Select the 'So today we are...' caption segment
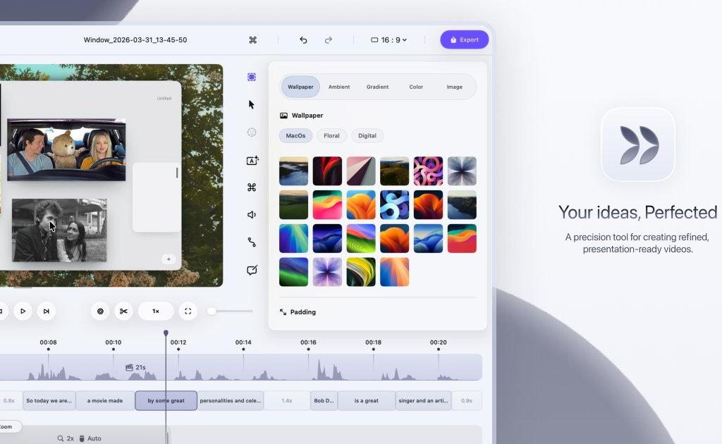This screenshot has width=722, height=444. (49, 401)
